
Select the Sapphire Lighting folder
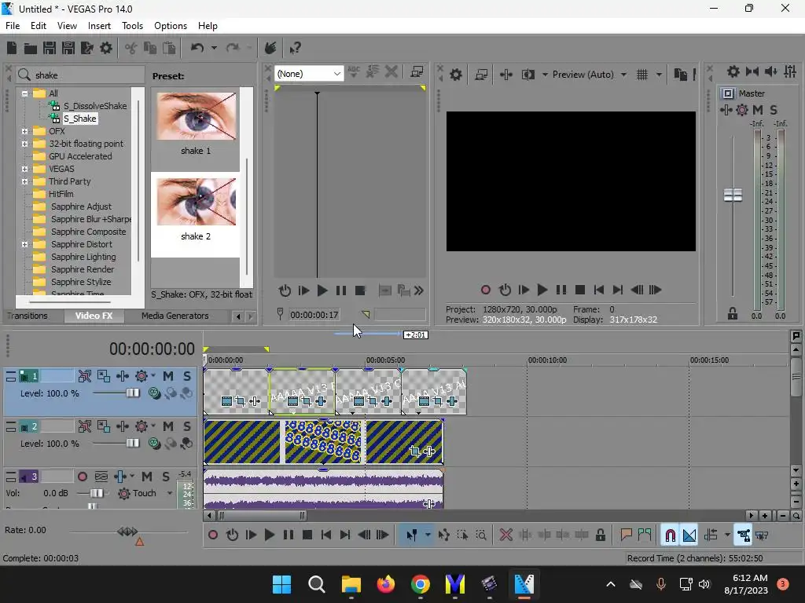83,257
